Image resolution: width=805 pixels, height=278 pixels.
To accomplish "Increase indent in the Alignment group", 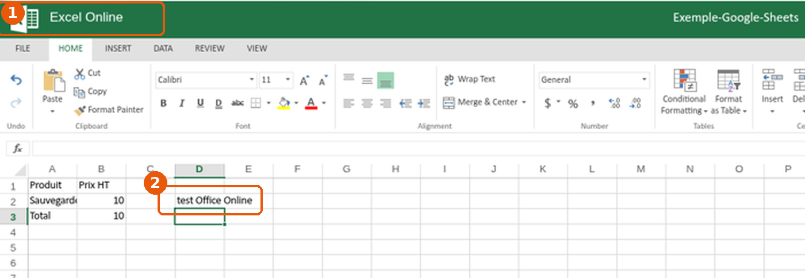I will coord(424,103).
